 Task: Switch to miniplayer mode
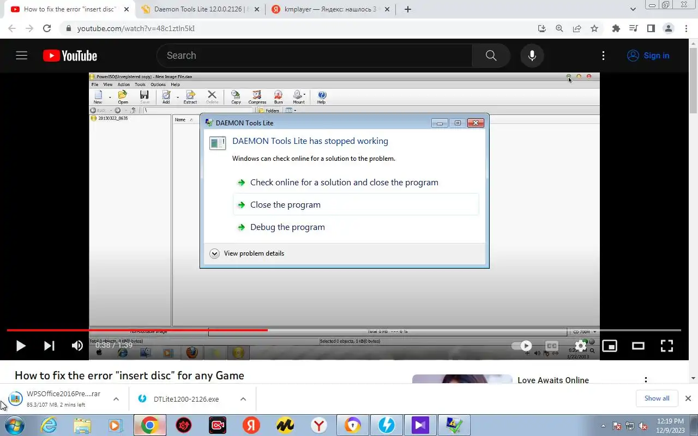(x=610, y=346)
